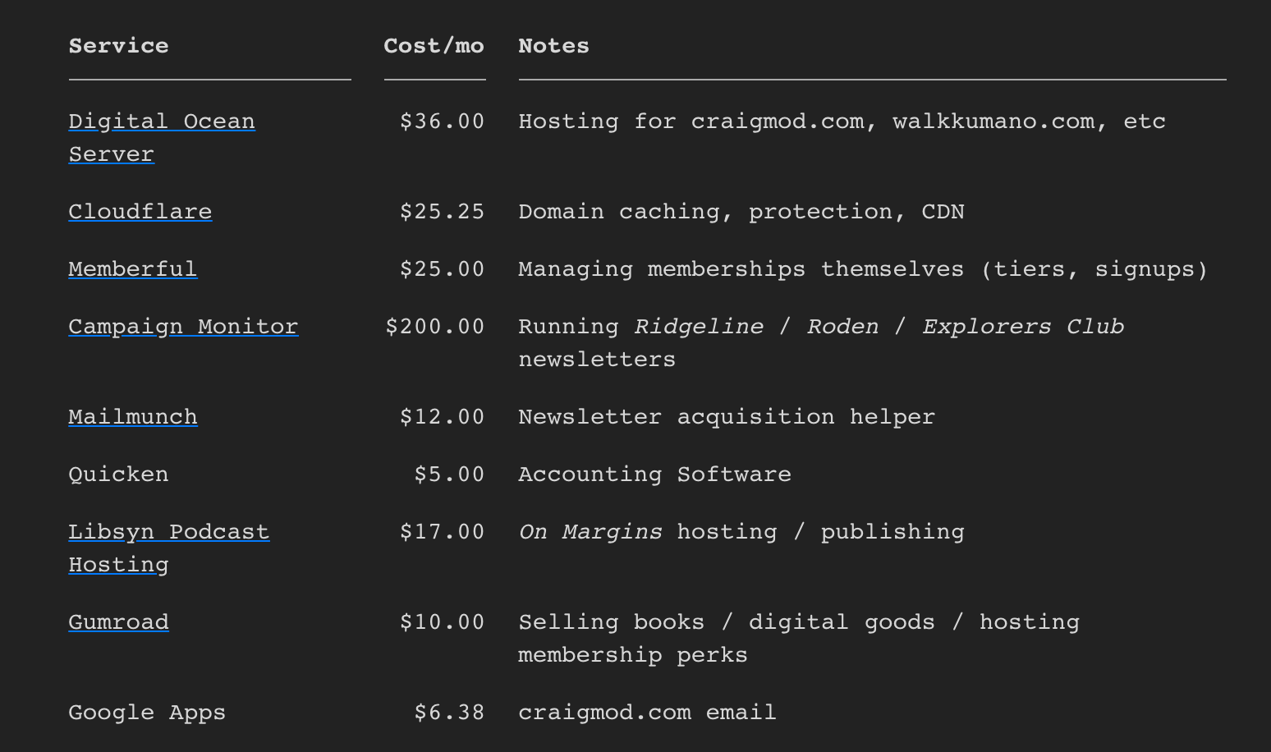This screenshot has height=752, width=1271.
Task: Click the Cost/mo column header
Action: tap(434, 46)
